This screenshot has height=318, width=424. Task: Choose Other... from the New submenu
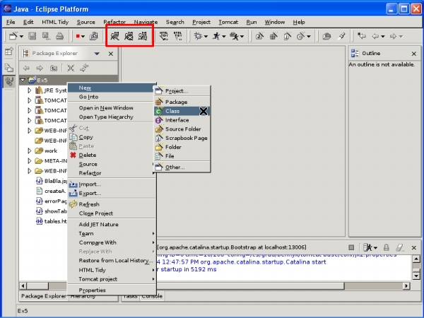pyautogui.click(x=182, y=167)
